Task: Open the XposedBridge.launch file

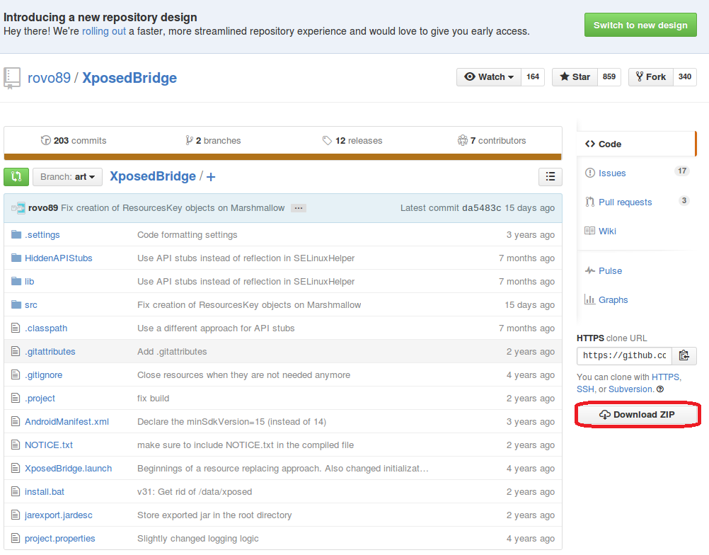Action: [68, 469]
